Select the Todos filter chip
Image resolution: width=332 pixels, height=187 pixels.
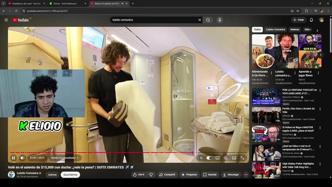257,29
